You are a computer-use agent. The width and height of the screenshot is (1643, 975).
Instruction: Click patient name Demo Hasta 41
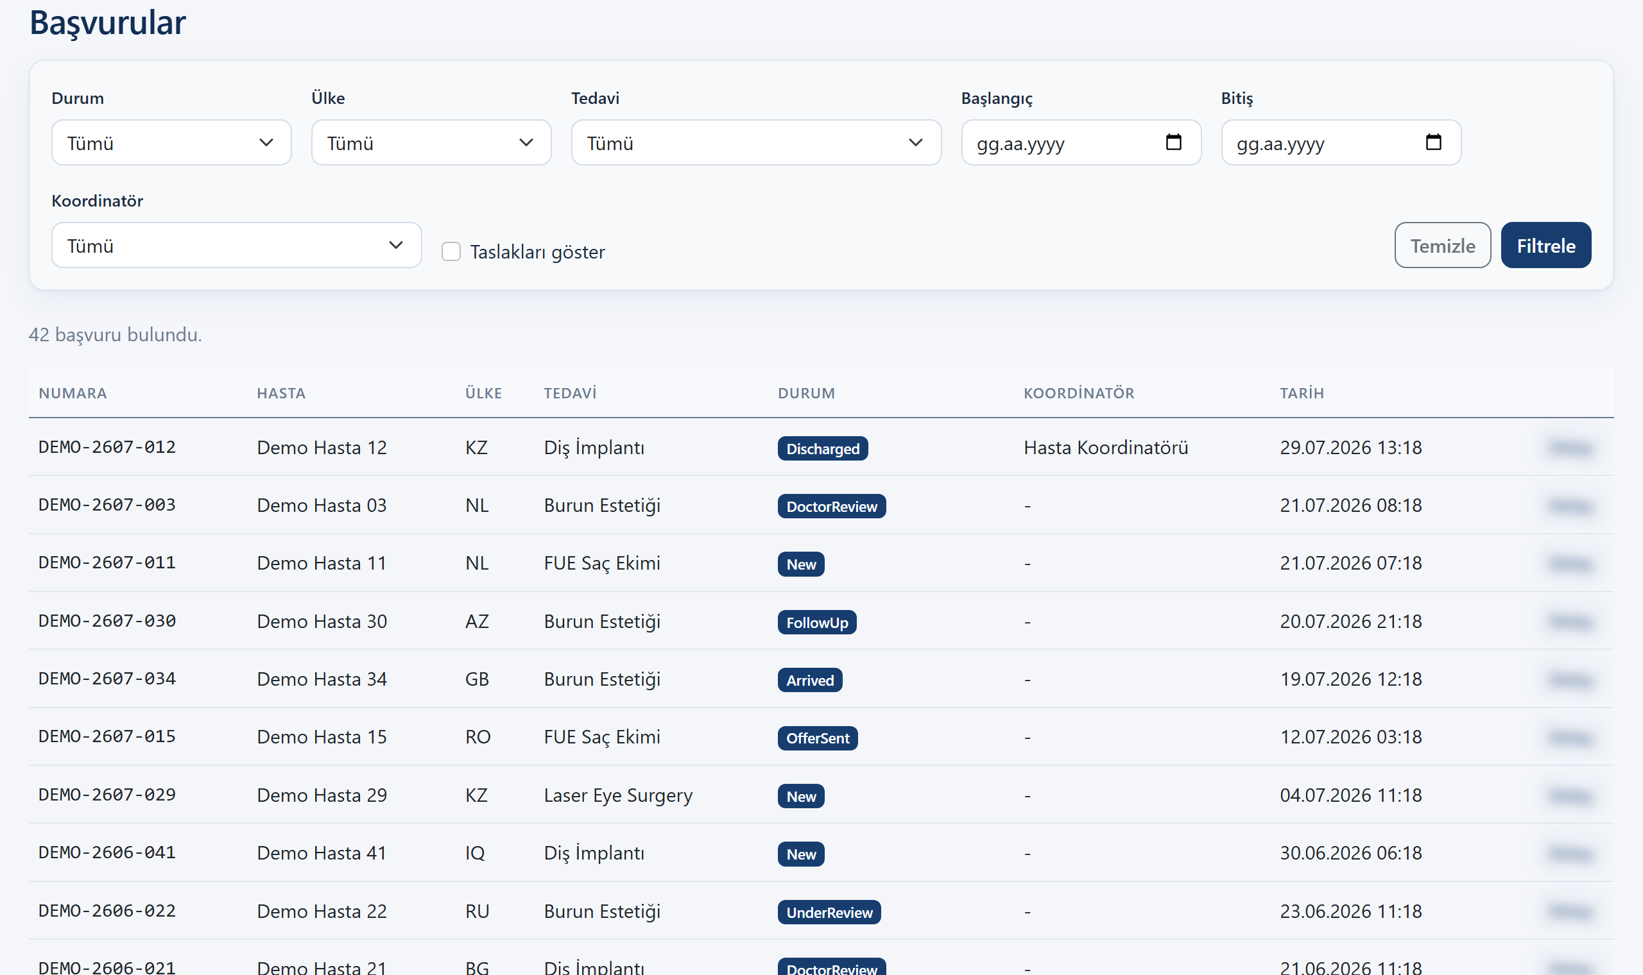pyautogui.click(x=322, y=852)
